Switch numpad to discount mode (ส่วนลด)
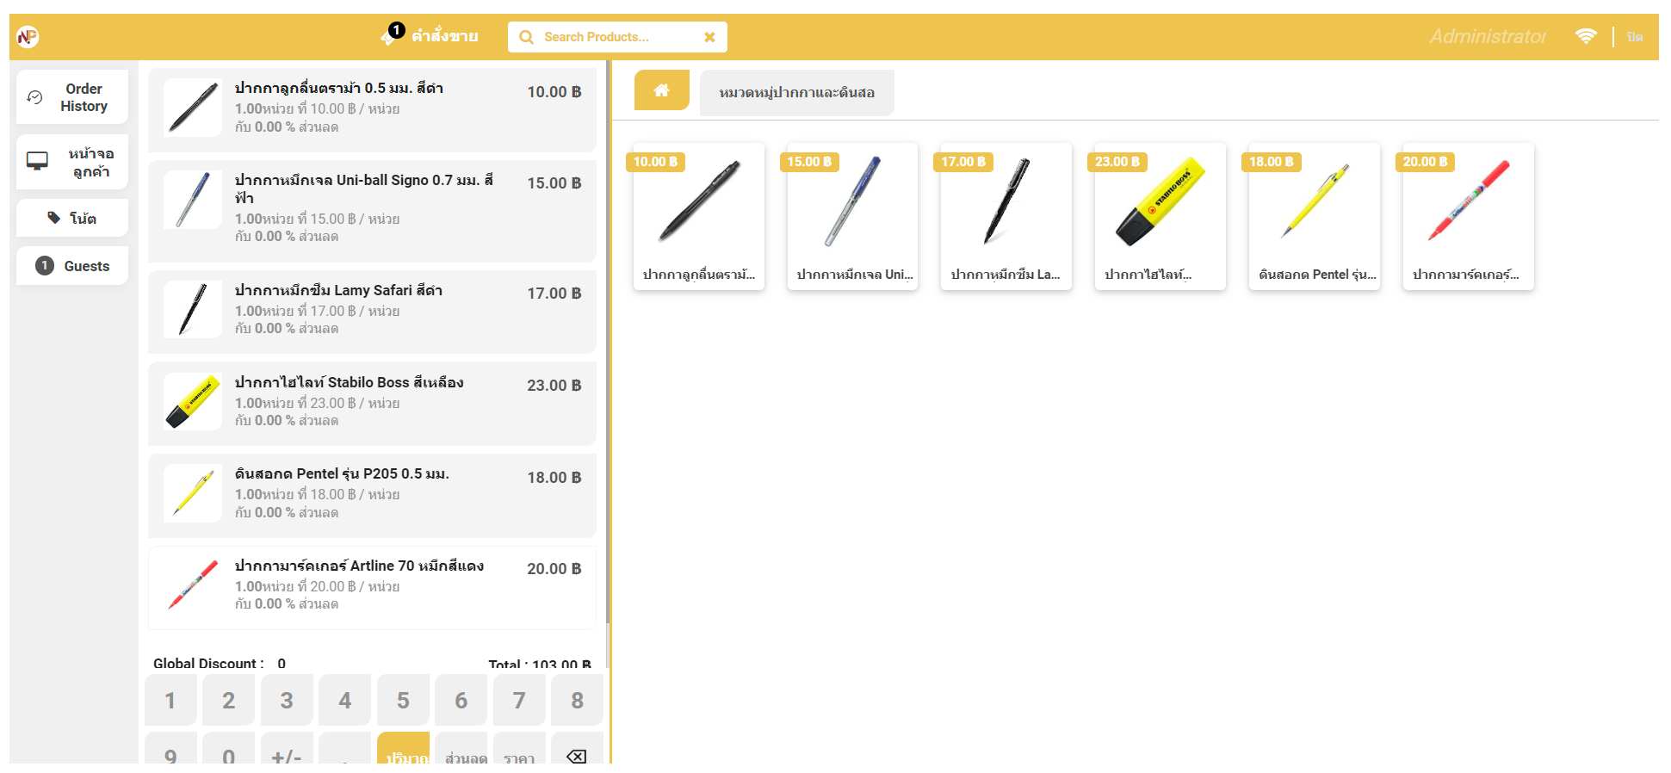Image resolution: width=1671 pixels, height=773 pixels. point(461,749)
